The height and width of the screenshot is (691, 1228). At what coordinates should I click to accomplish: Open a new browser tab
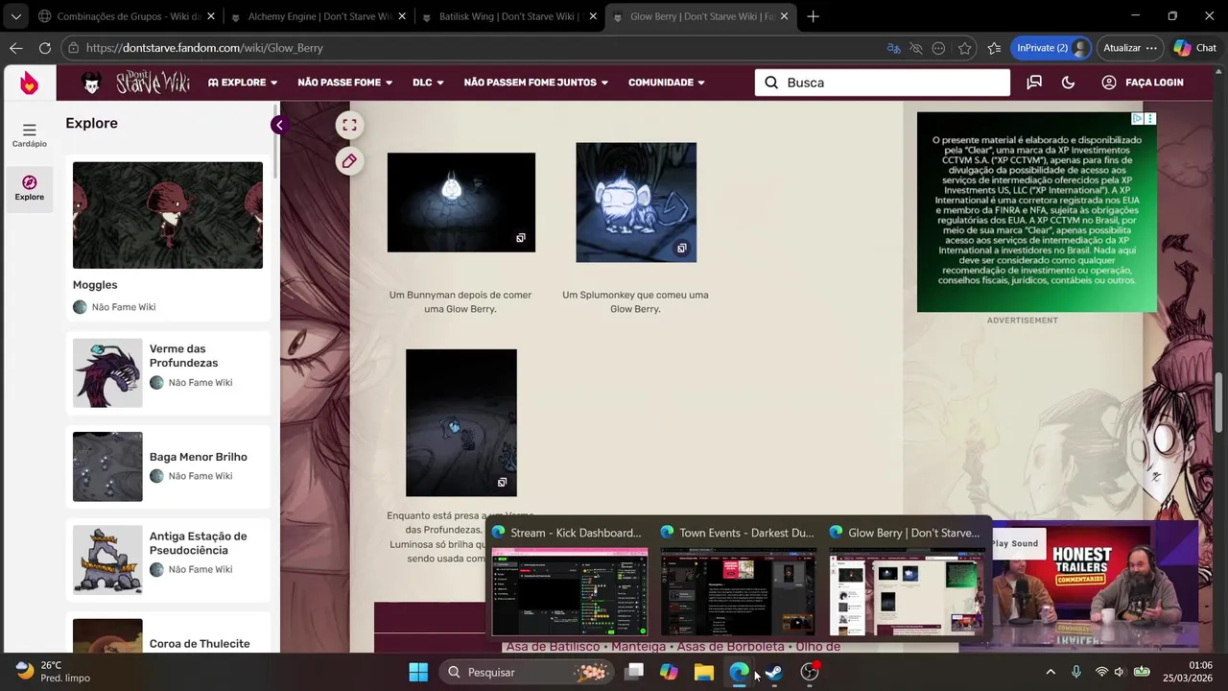(x=813, y=16)
